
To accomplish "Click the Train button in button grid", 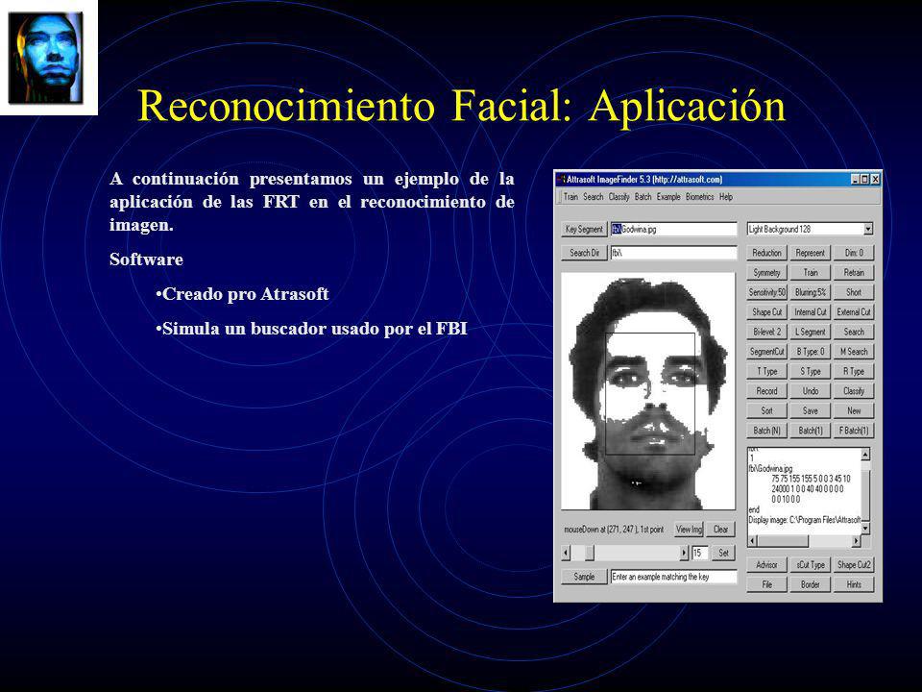I will 811,272.
